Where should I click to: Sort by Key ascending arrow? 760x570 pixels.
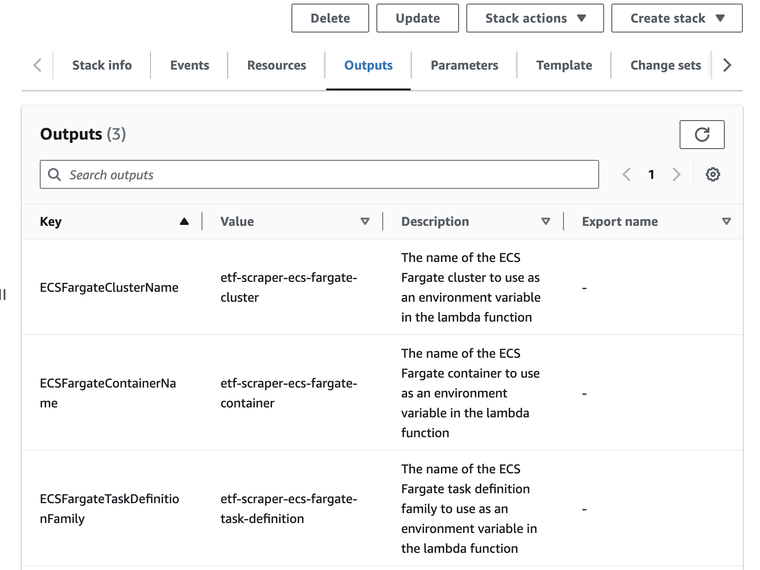coord(184,221)
